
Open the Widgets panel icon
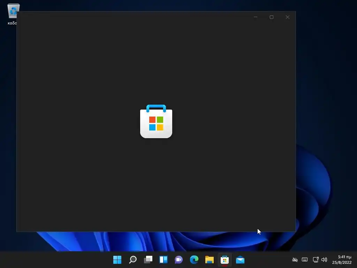(x=164, y=260)
